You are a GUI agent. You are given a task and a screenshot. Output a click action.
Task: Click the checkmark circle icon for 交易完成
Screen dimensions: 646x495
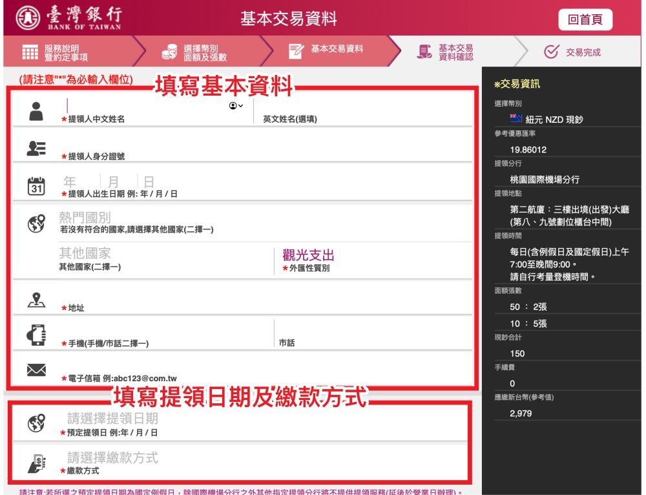coord(551,52)
